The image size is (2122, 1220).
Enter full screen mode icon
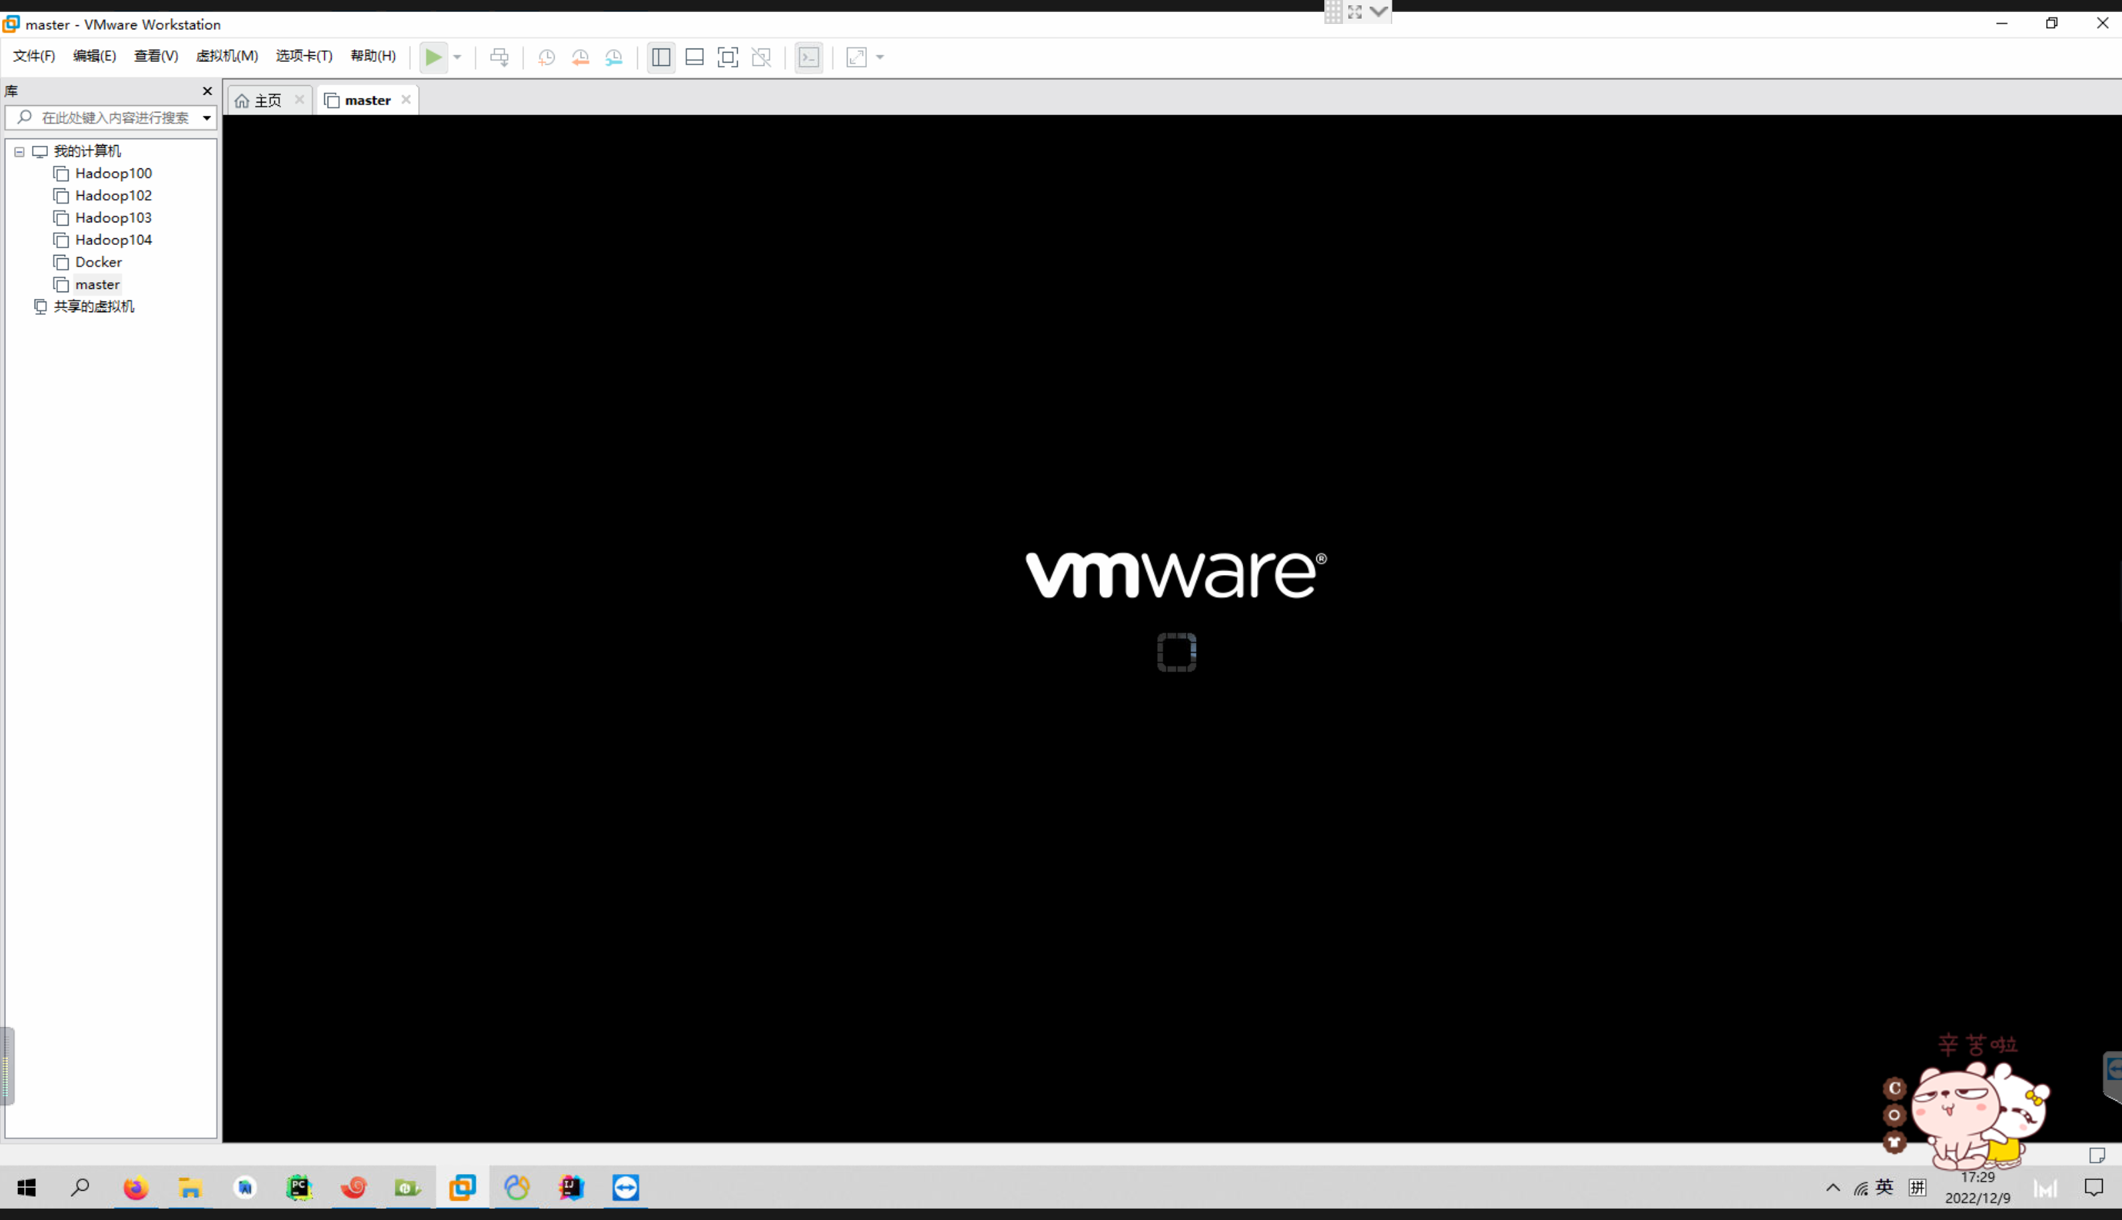728,57
